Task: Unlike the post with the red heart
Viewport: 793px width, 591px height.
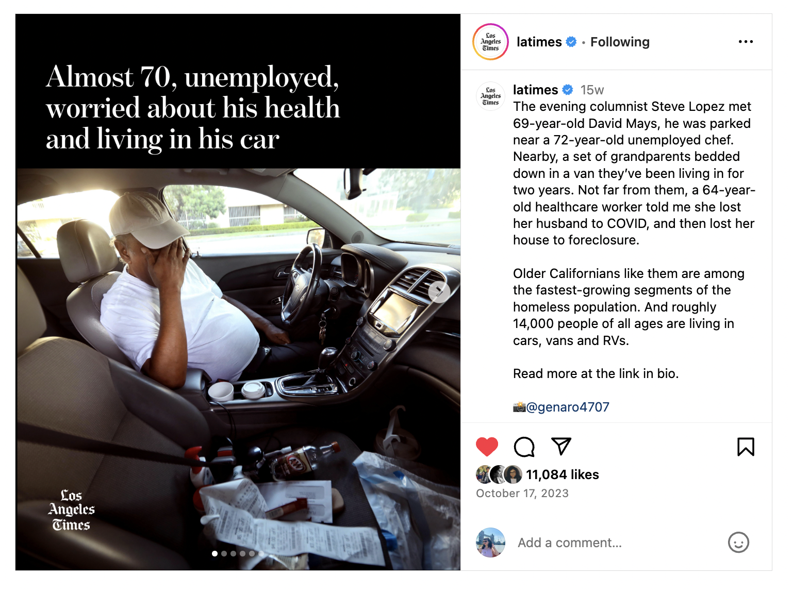Action: tap(487, 447)
